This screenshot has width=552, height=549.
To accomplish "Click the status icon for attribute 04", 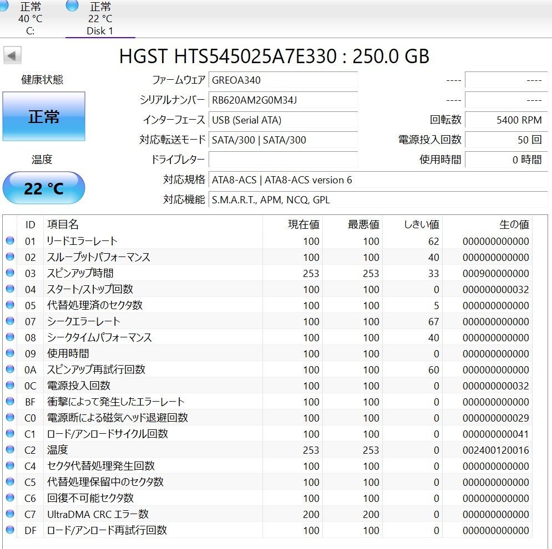I will 10,289.
